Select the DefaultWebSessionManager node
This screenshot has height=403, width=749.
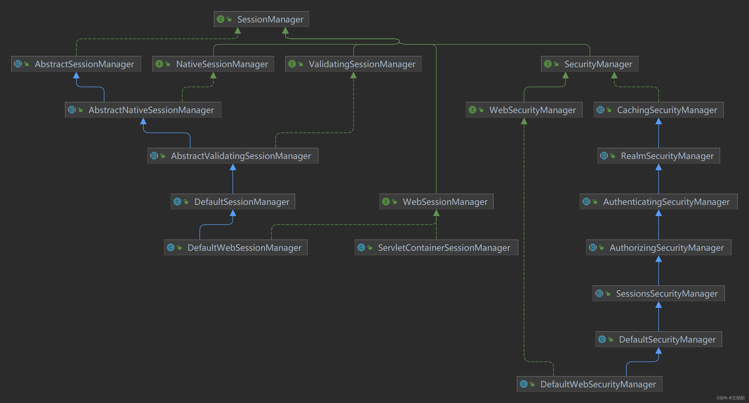point(244,247)
